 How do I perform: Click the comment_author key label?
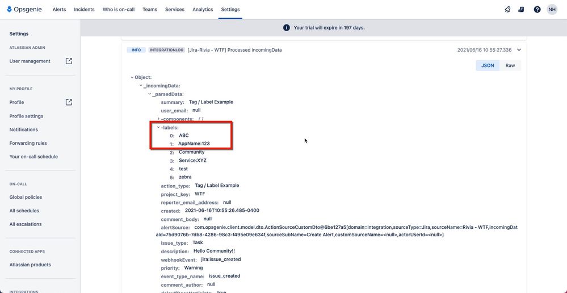pos(183,285)
